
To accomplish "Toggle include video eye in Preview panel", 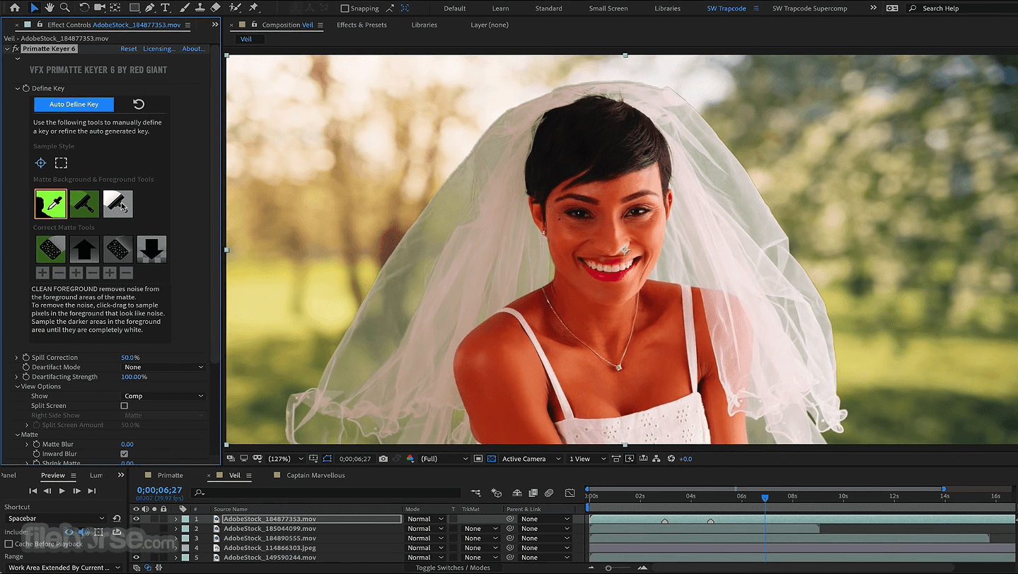I will 69,532.
